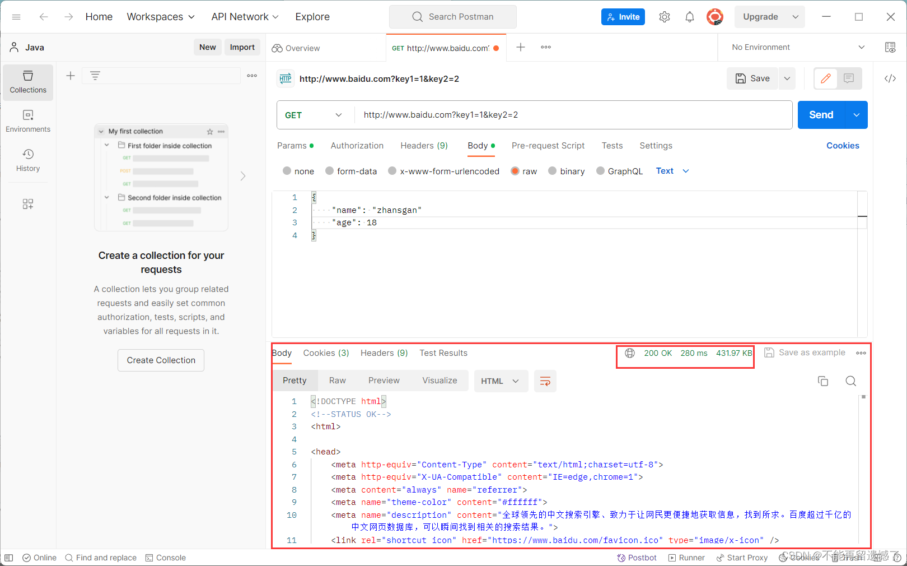Switch to the edit pencil mode

coord(826,78)
